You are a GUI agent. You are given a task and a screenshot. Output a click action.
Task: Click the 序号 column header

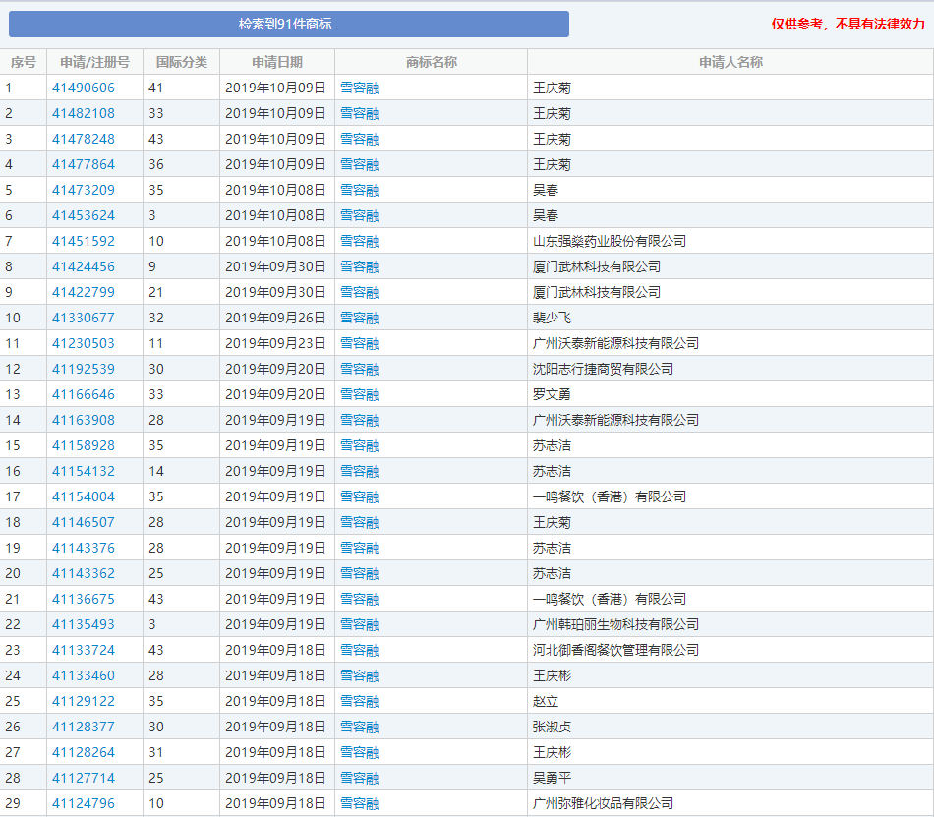(x=24, y=62)
